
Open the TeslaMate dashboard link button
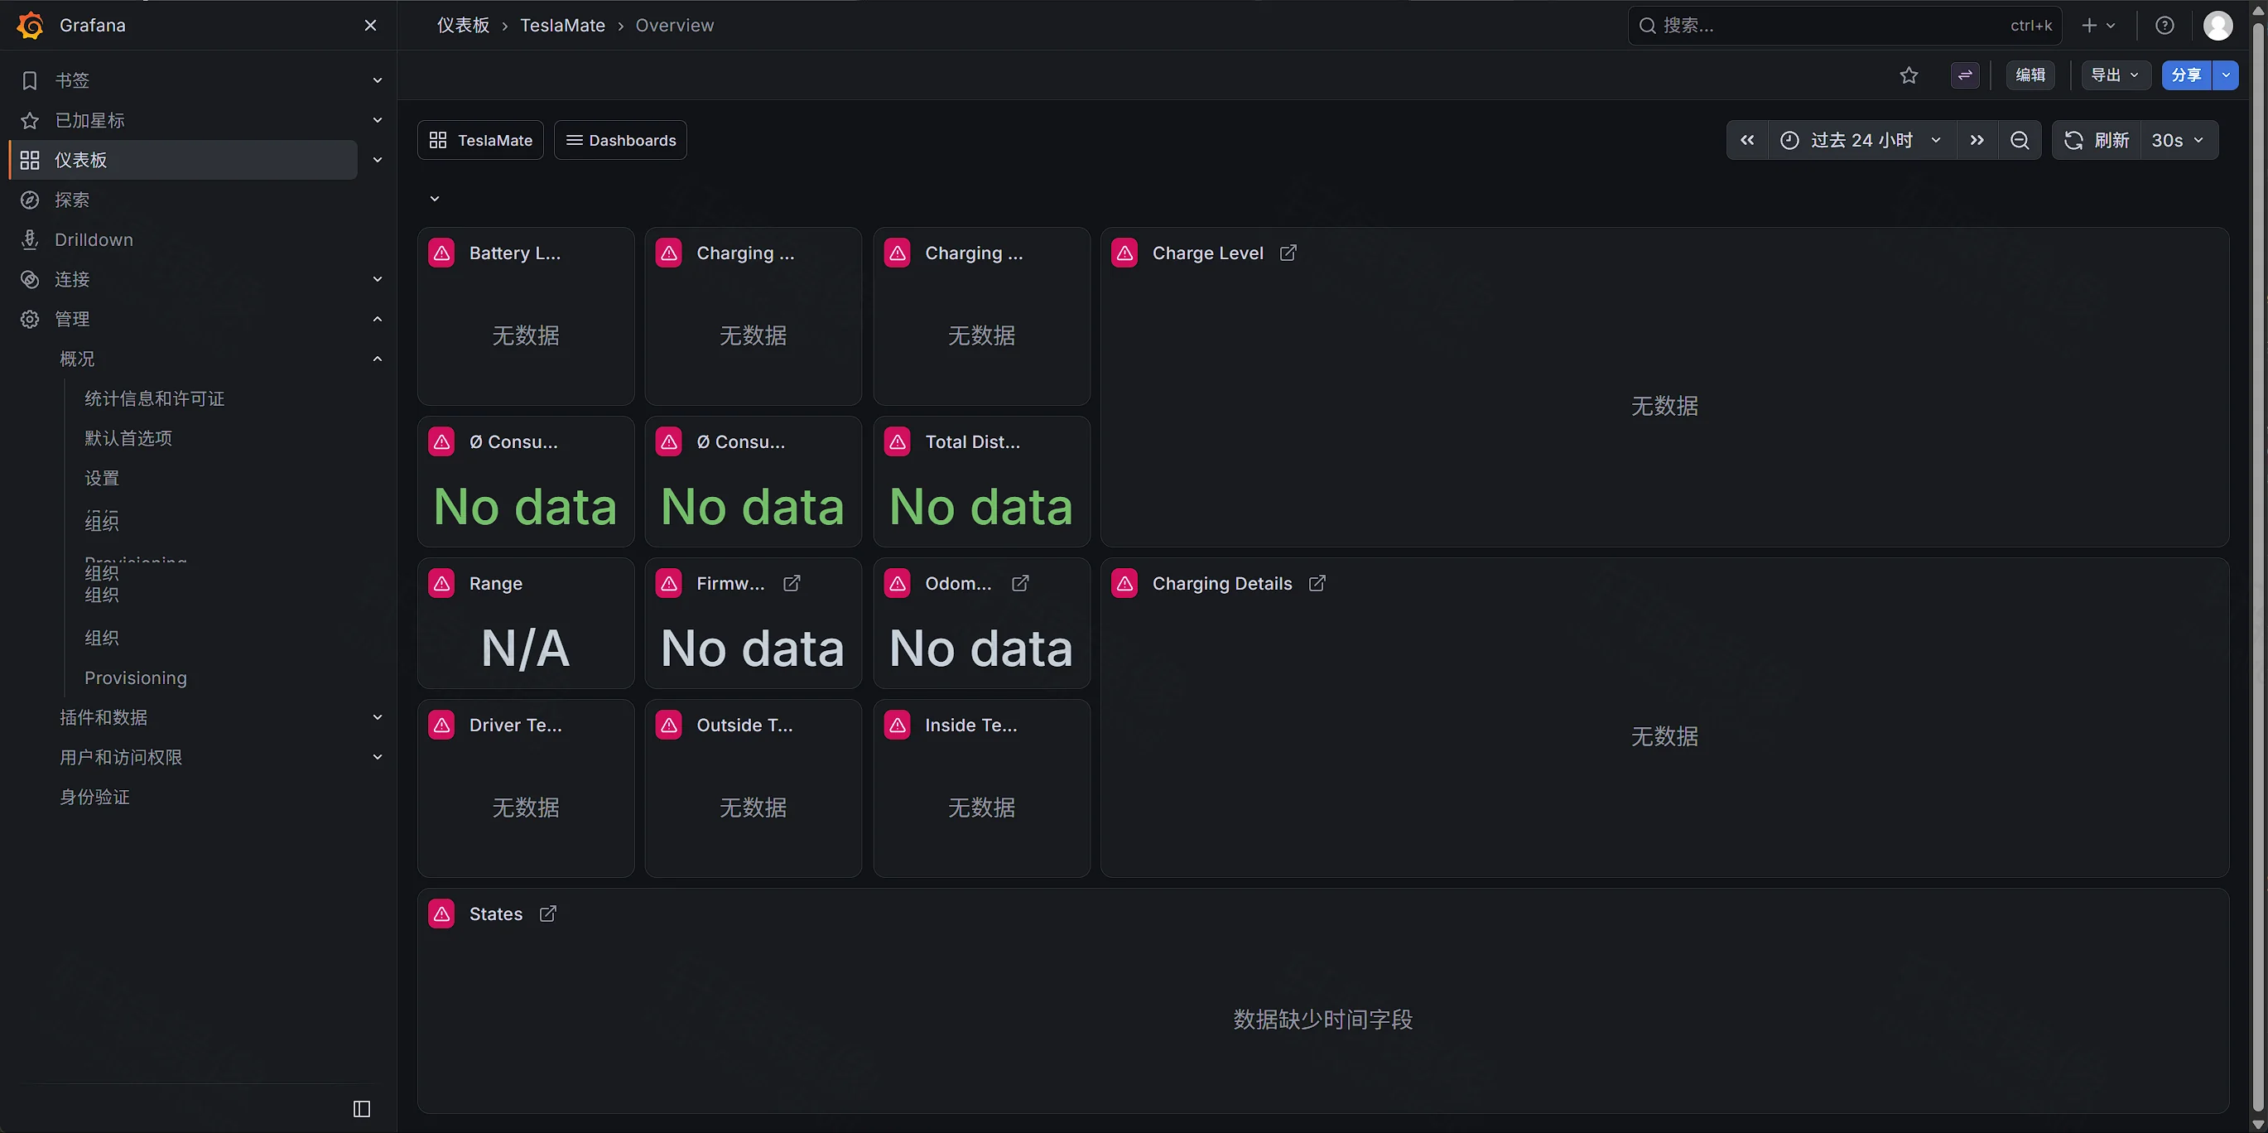tap(481, 141)
